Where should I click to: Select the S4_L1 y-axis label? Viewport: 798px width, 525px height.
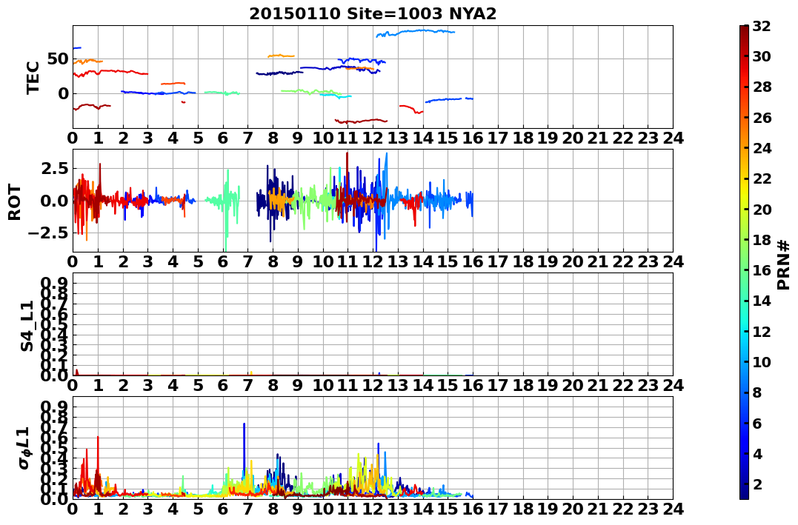[x=27, y=326]
